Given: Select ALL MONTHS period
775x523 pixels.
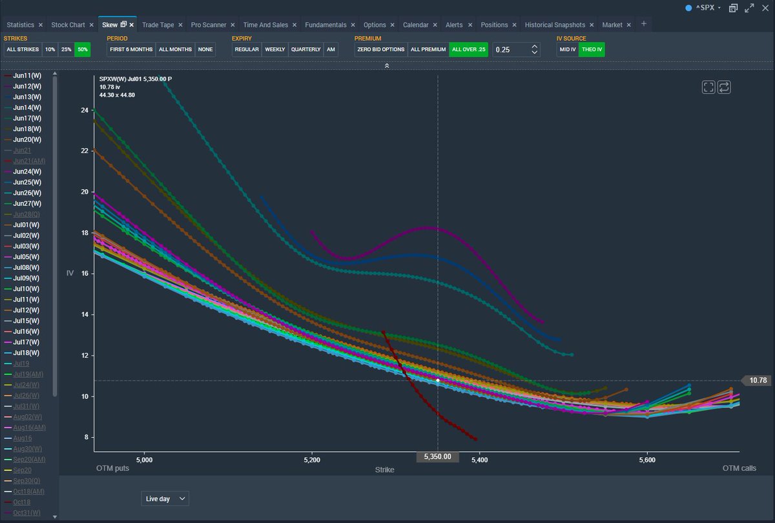Looking at the screenshot, I should tap(175, 50).
